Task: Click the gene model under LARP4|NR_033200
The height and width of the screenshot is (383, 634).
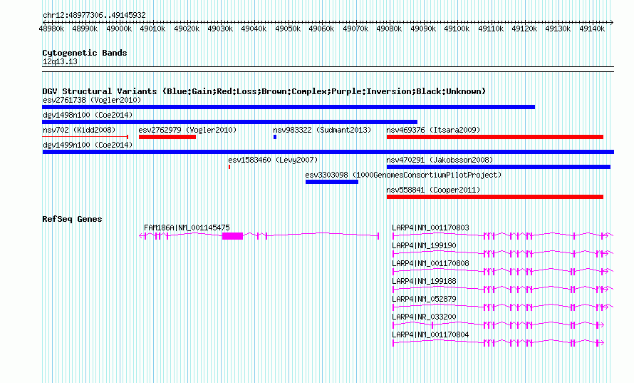Action: coord(499,325)
